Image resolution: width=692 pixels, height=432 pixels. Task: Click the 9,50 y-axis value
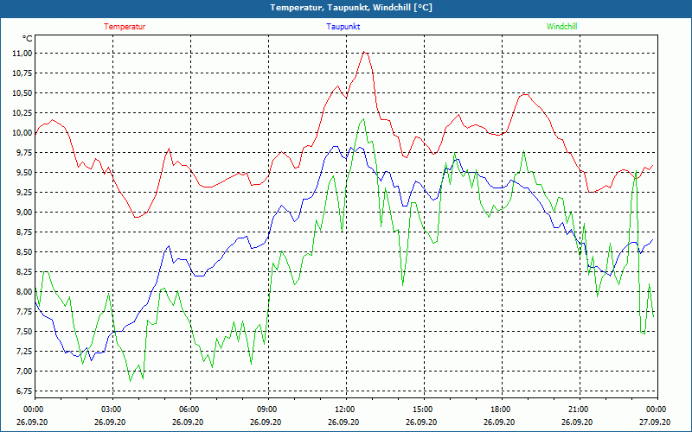coord(24,172)
